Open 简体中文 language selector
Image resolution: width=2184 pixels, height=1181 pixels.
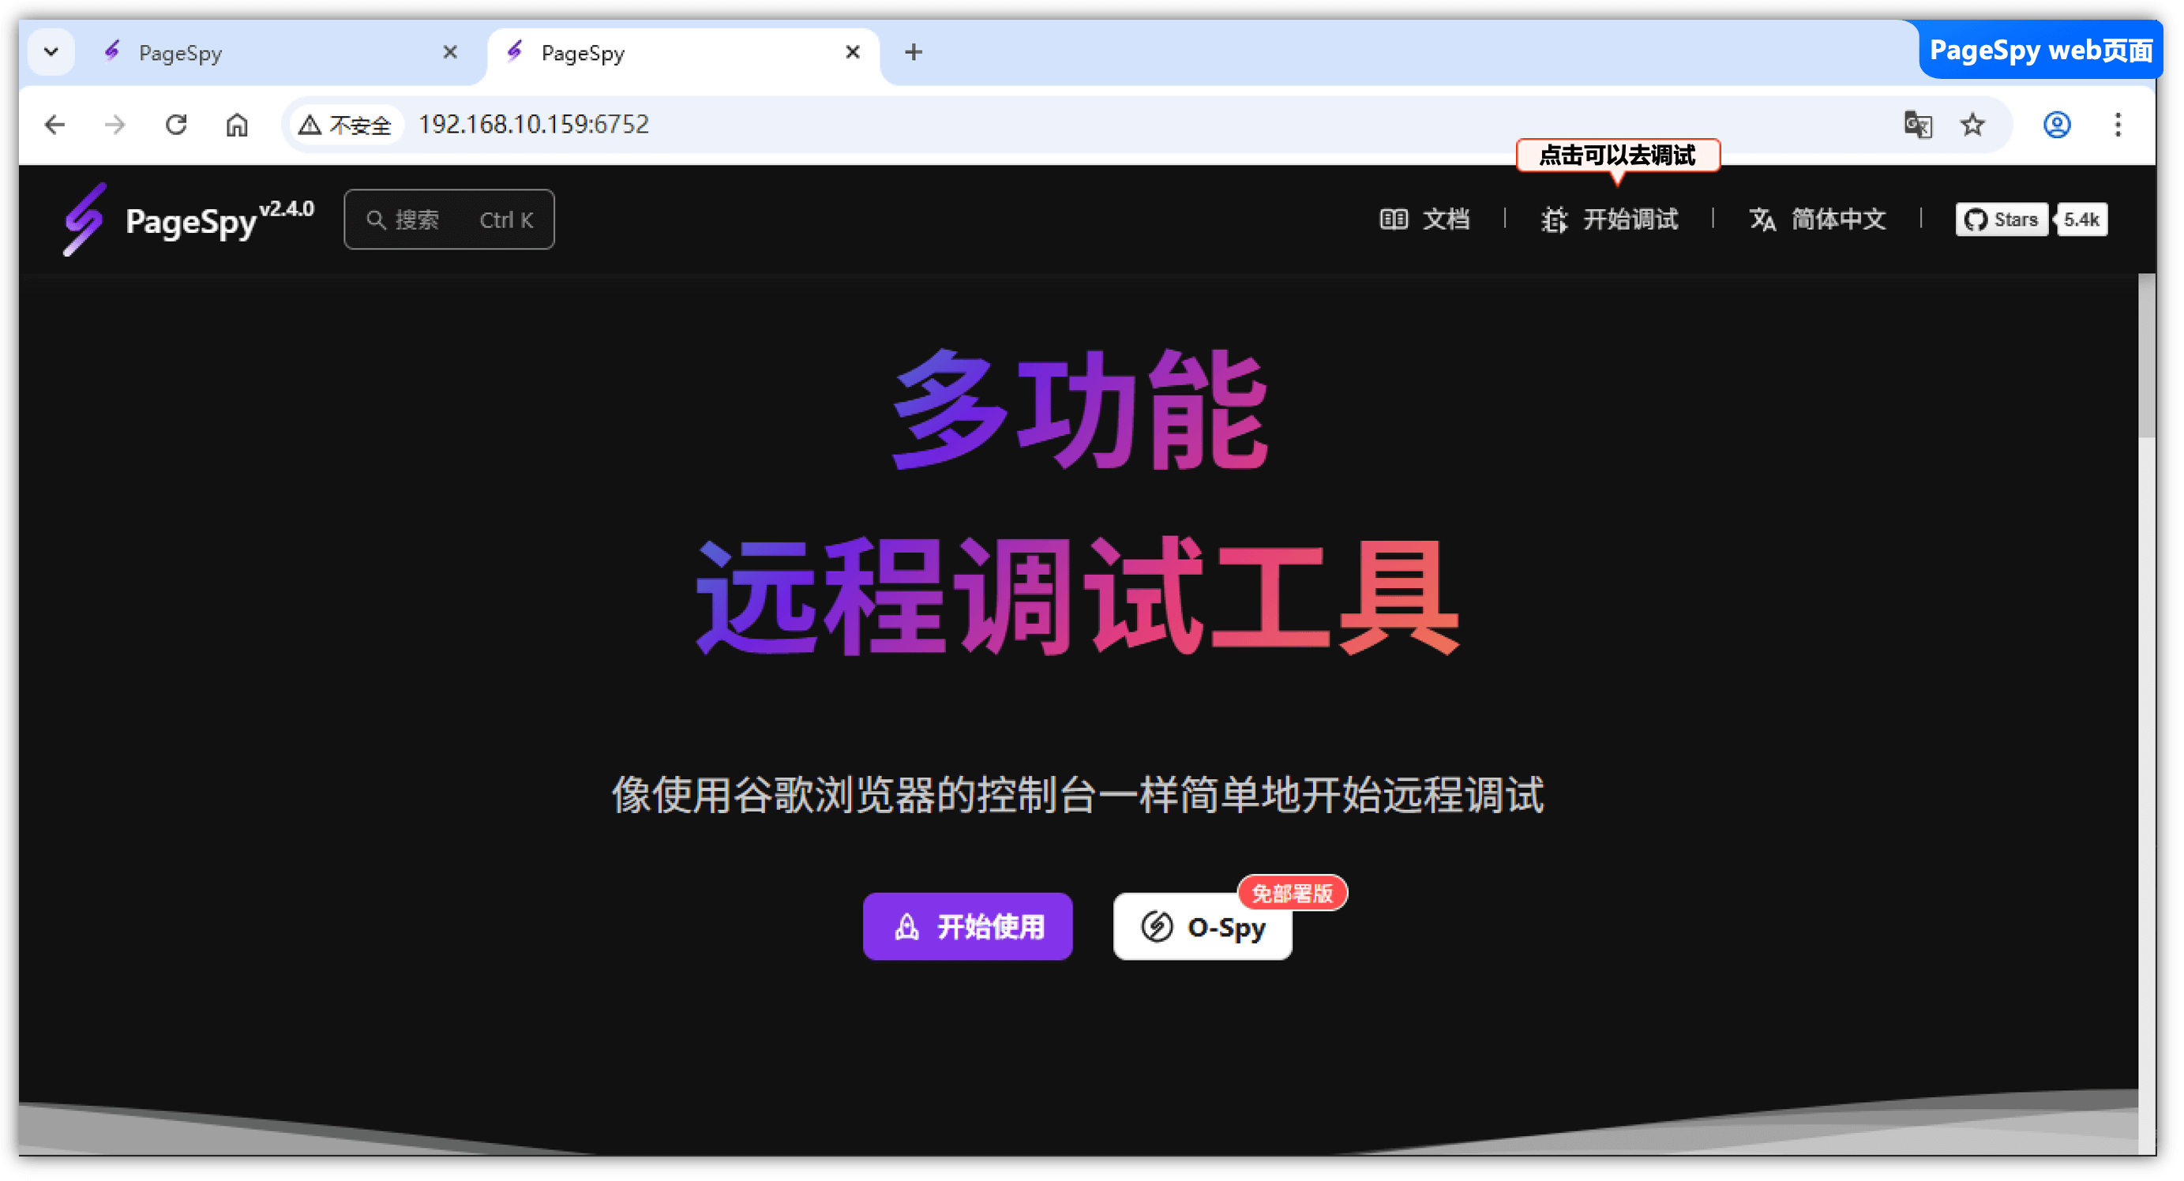tap(1817, 219)
